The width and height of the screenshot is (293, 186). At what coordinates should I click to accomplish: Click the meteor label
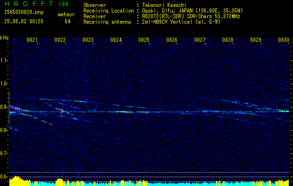coord(66,14)
